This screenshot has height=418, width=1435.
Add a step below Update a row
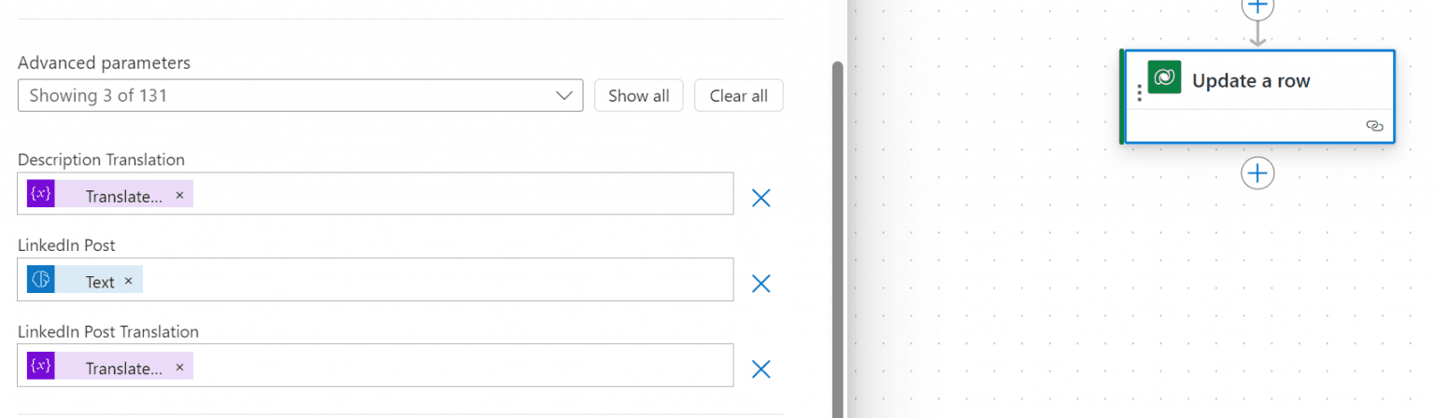[x=1257, y=173]
